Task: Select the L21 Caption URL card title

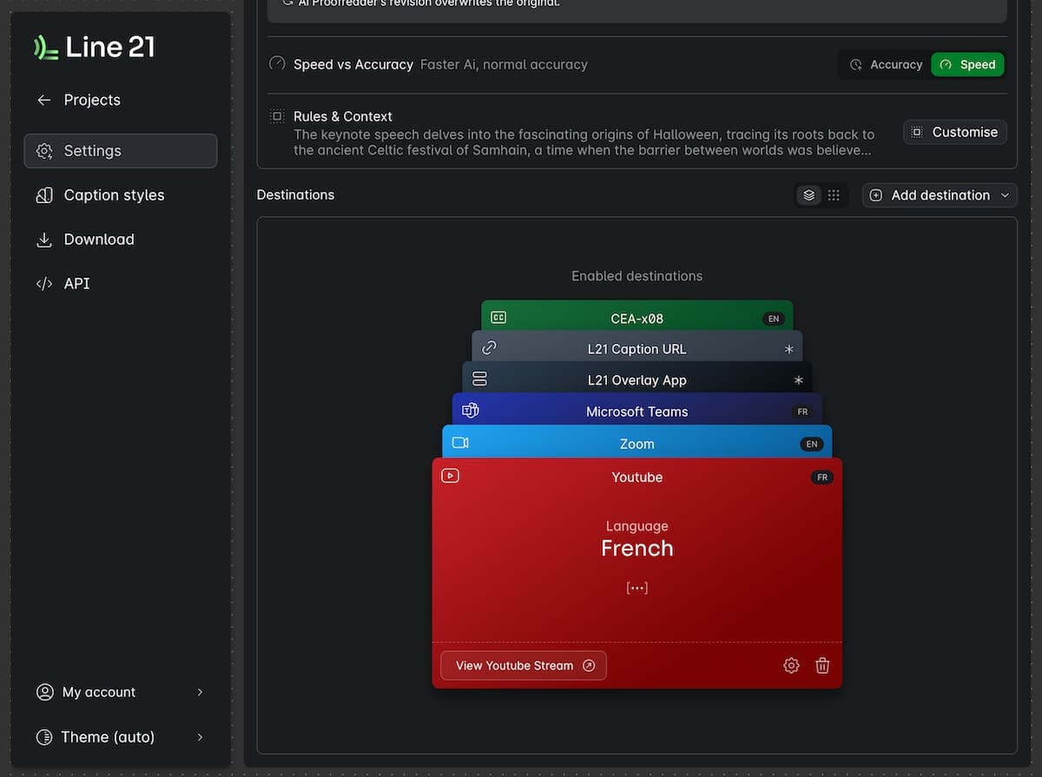Action: [x=637, y=349]
